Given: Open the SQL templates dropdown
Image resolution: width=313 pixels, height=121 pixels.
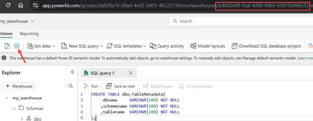Looking at the screenshot, I should [x=144, y=46].
